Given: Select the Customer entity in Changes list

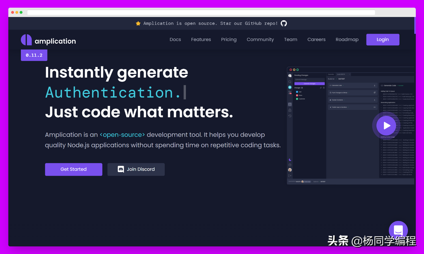Looking at the screenshot, I should (x=300, y=99).
